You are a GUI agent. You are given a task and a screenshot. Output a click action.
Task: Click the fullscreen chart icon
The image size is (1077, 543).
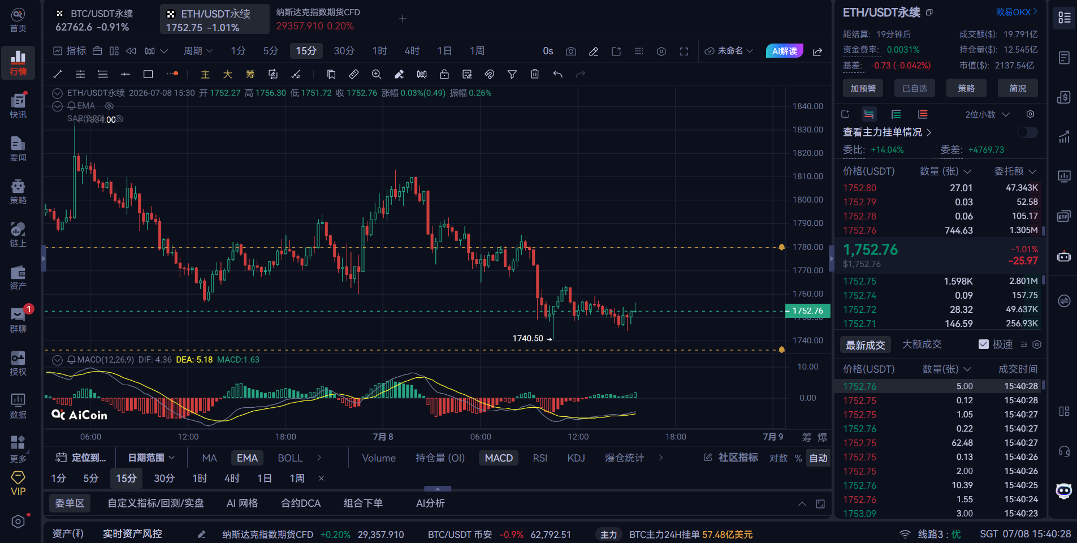[684, 51]
